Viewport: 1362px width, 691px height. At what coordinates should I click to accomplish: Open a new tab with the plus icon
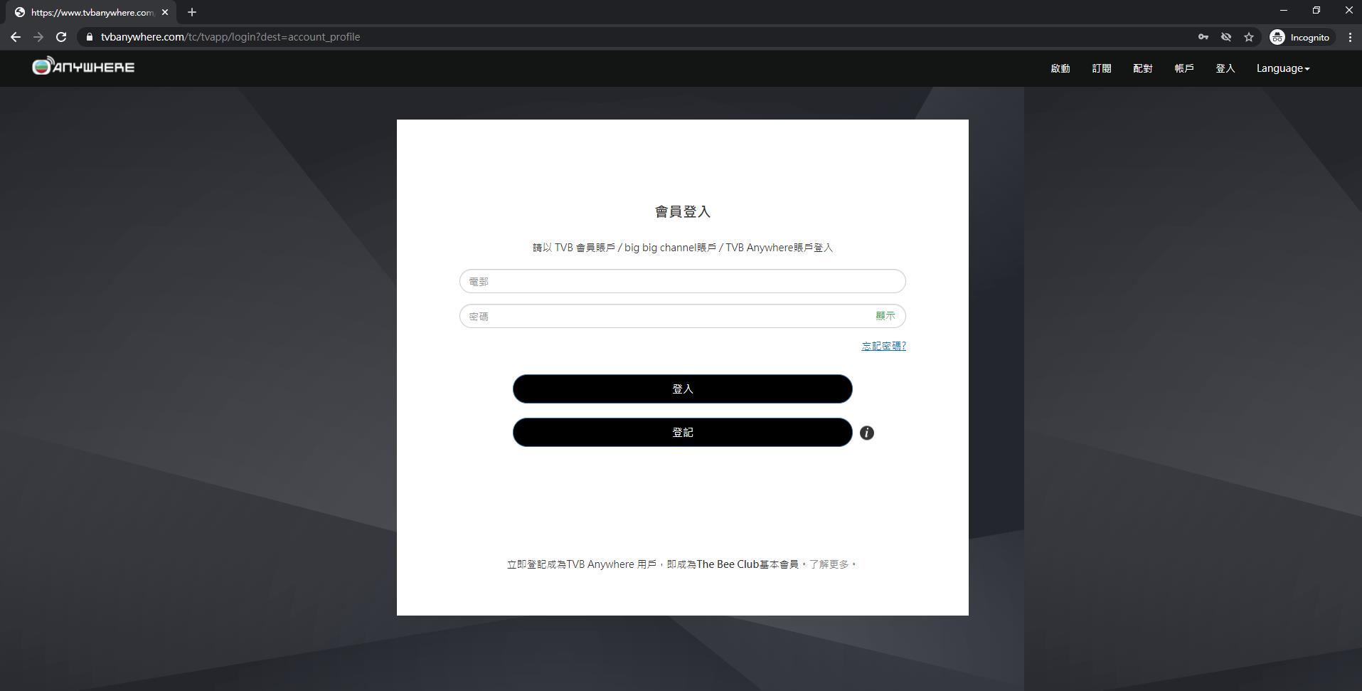[192, 12]
